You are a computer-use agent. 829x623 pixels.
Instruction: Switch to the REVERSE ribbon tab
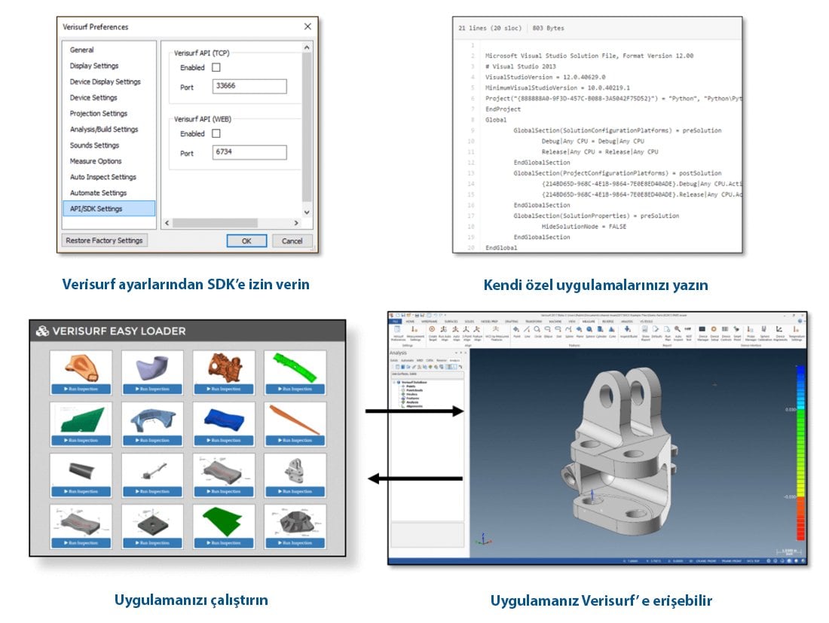pyautogui.click(x=608, y=321)
